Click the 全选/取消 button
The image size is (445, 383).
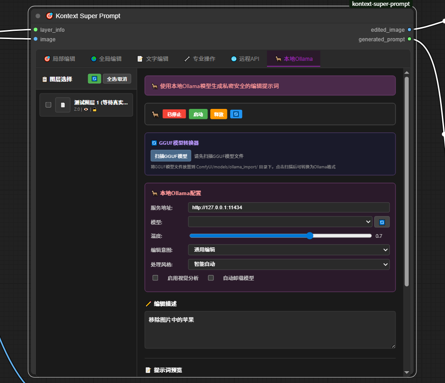117,79
